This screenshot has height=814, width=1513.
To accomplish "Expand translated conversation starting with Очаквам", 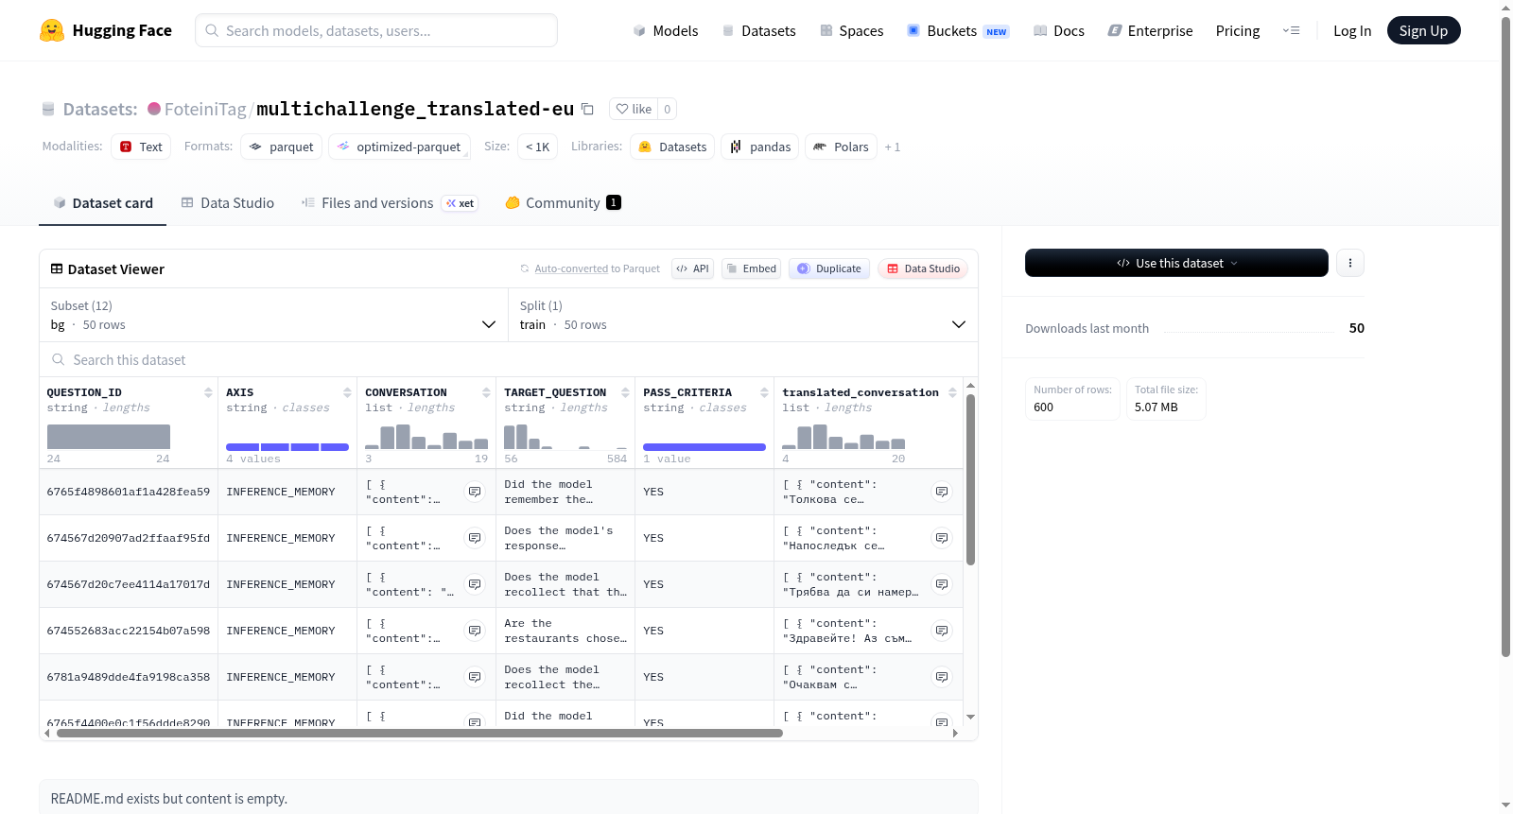I will click(942, 677).
